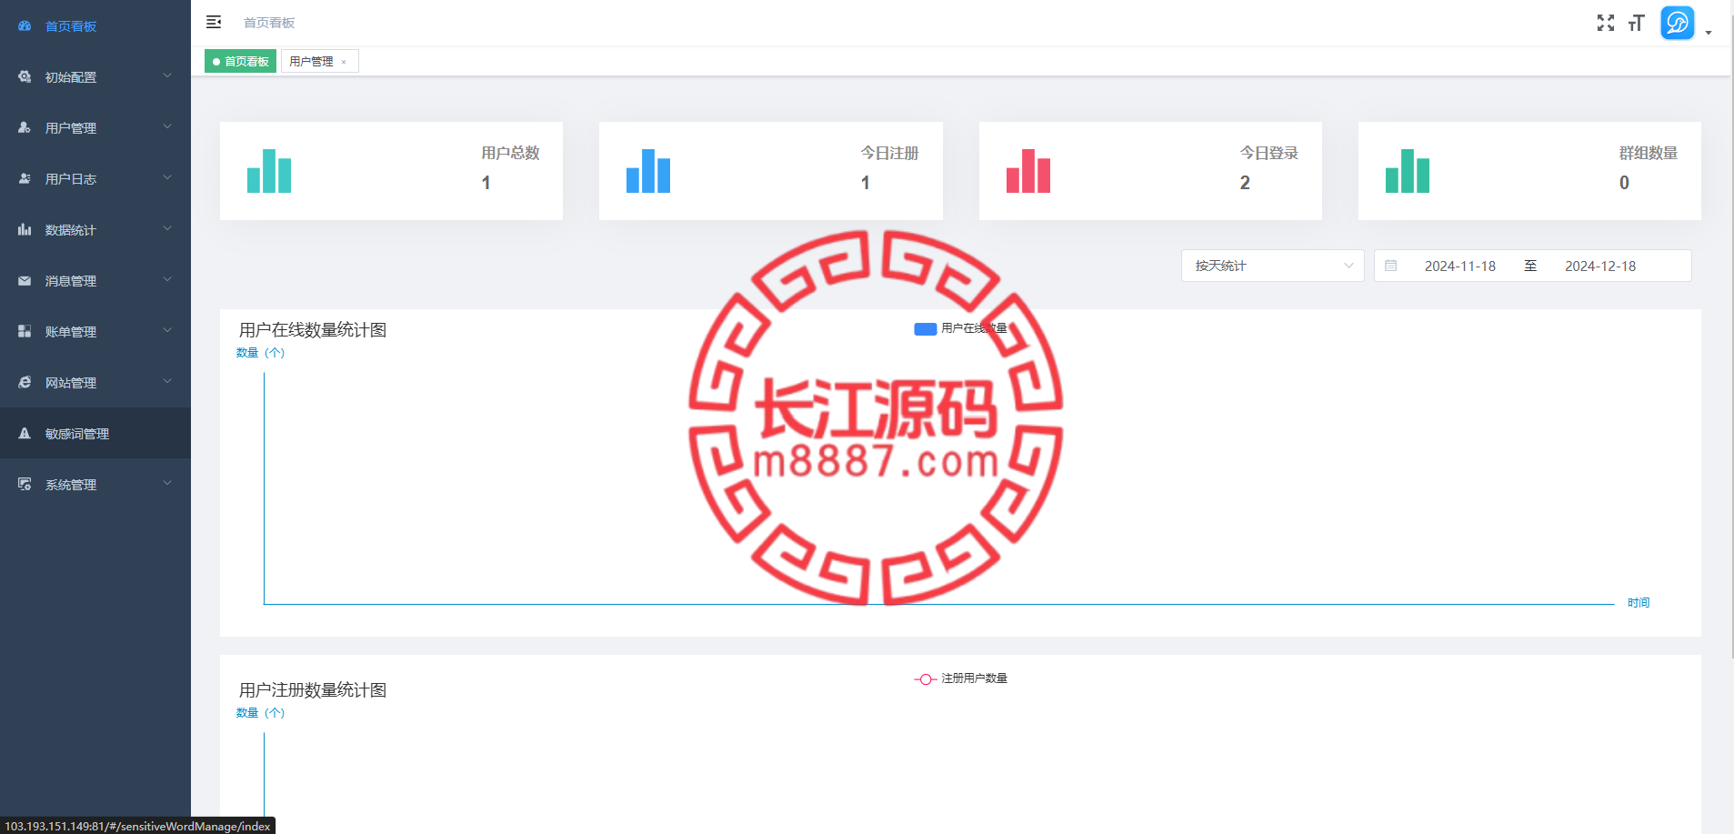The image size is (1734, 834).
Task: Click the 时间 axis label
Action: [1639, 603]
